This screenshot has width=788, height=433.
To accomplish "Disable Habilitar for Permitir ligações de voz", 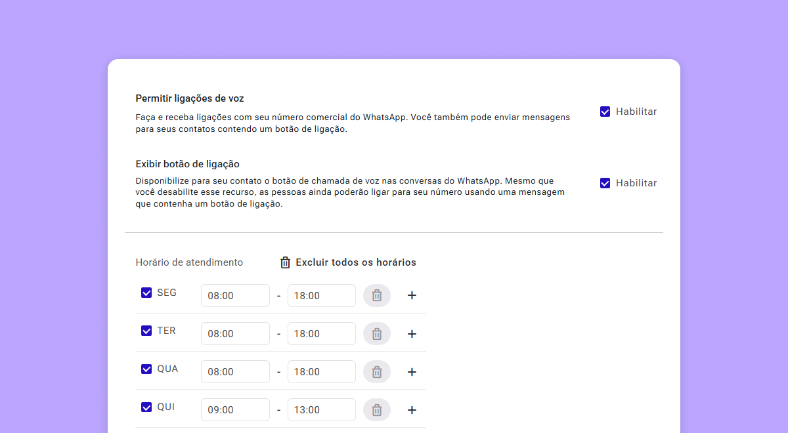I will point(605,112).
